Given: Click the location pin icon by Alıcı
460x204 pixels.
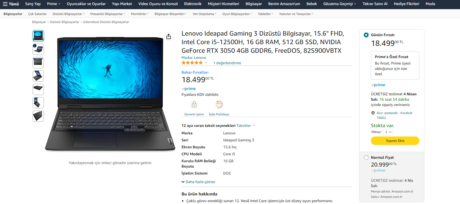Looking at the screenshot, I should pyautogui.click(x=373, y=113).
